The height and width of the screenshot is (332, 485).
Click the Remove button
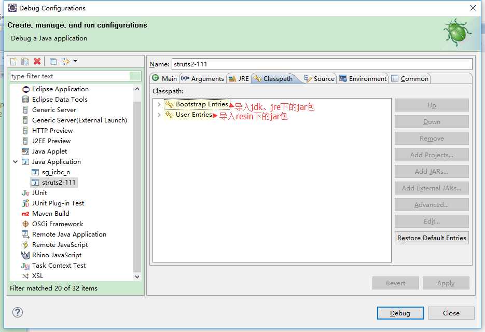pyautogui.click(x=432, y=139)
